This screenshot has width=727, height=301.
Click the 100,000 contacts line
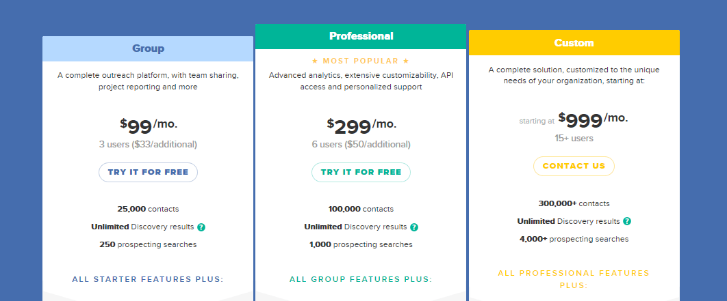tap(361, 209)
